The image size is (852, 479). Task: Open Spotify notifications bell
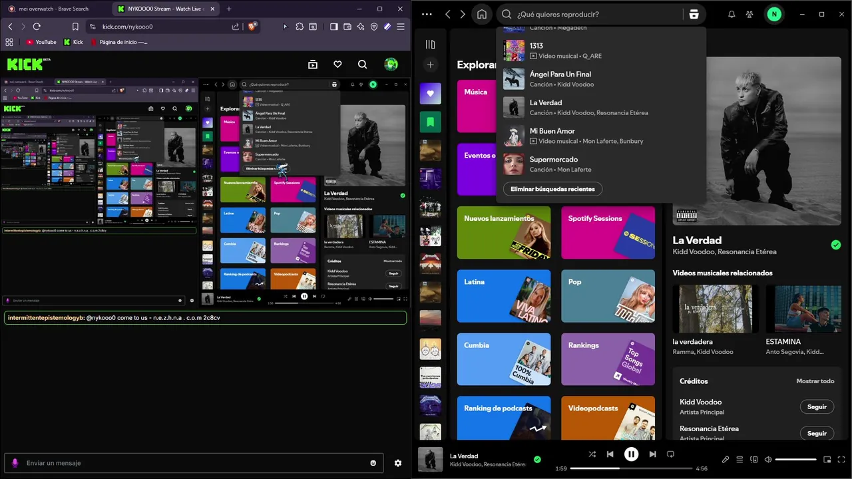pyautogui.click(x=732, y=14)
